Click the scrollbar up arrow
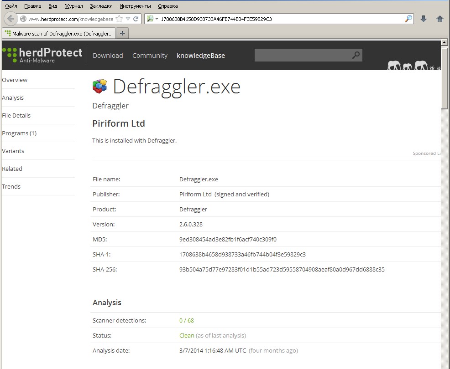The image size is (450, 369). tap(444, 42)
